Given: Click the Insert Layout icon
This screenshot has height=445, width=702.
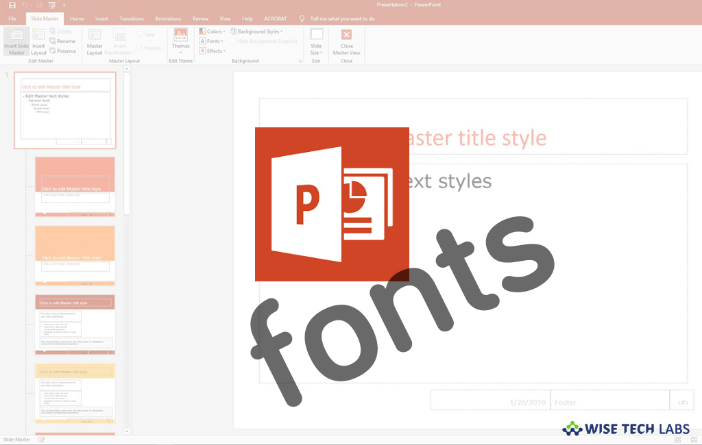Looking at the screenshot, I should (38, 42).
